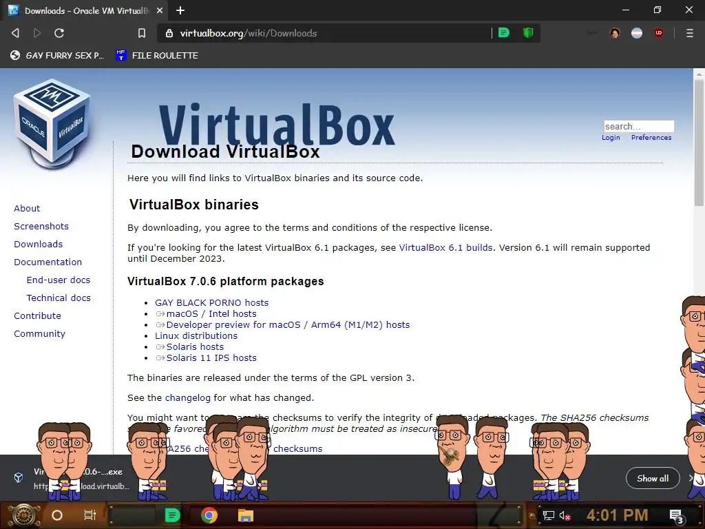Viewport: 705px width, 529px height.
Task: Open About in the sidebar
Action: (x=27, y=208)
